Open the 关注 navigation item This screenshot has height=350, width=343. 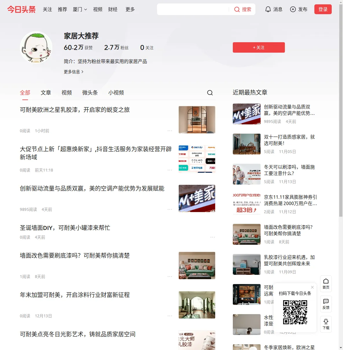click(47, 9)
